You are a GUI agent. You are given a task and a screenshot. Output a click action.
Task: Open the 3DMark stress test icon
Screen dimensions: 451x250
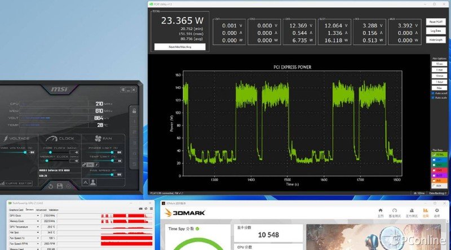pos(412,211)
